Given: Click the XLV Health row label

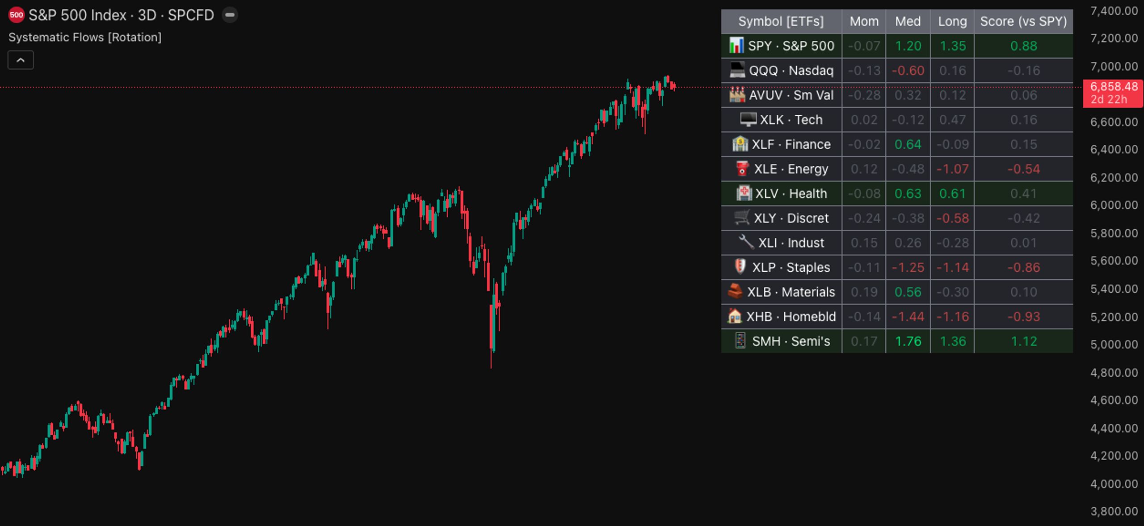Looking at the screenshot, I should point(791,194).
